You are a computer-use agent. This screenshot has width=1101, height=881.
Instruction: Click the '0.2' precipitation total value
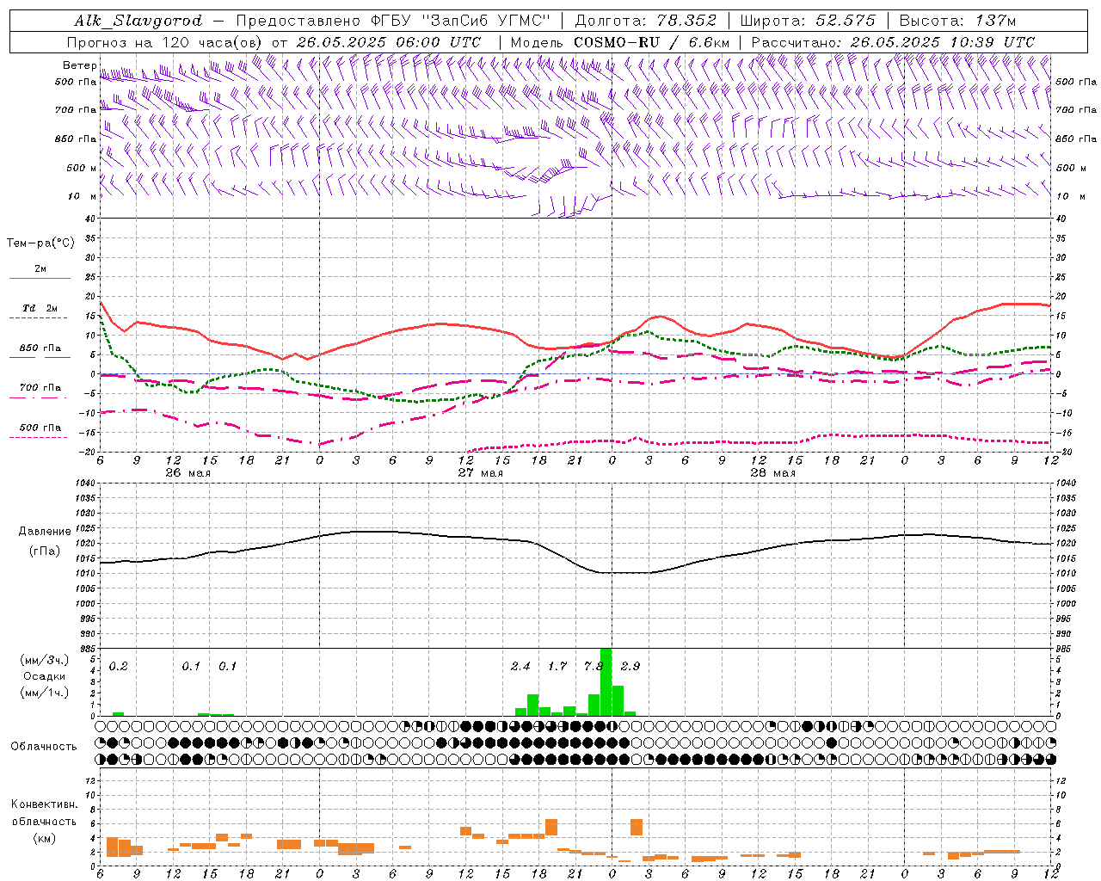pos(118,666)
